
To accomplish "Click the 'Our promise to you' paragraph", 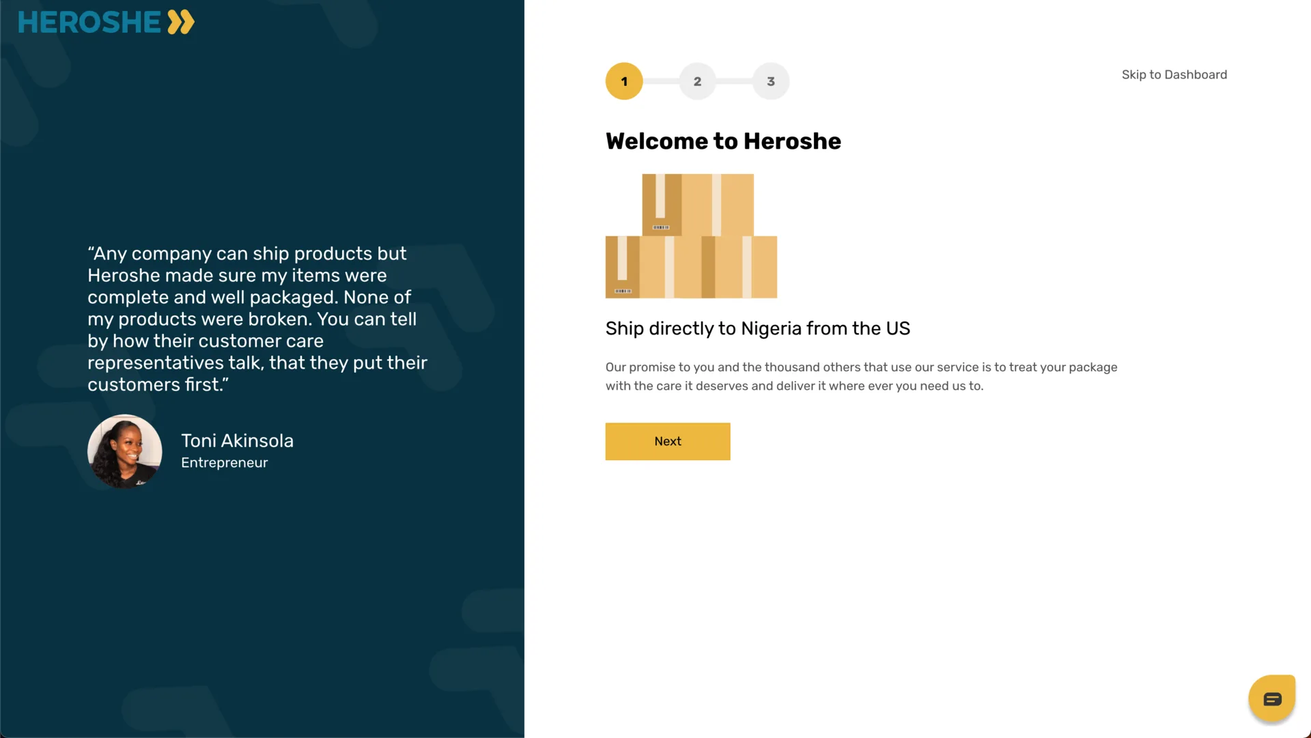I will (861, 376).
